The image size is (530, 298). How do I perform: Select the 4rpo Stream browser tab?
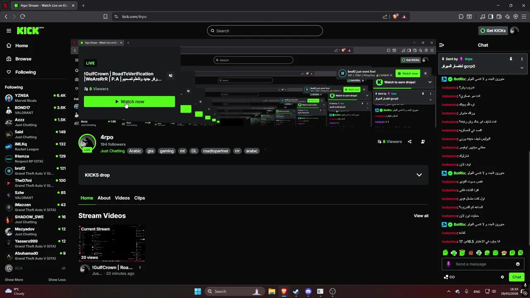tap(43, 5)
